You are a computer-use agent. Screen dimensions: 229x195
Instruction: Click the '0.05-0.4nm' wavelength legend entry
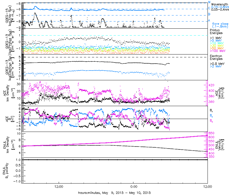pyautogui.click(x=220, y=9)
